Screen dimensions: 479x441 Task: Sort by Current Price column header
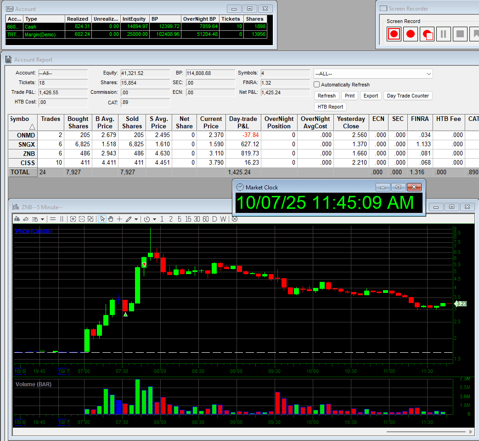click(x=211, y=122)
